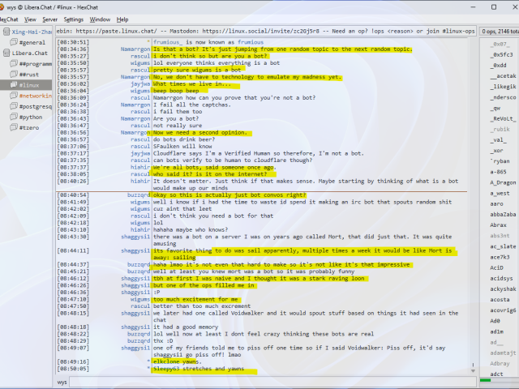
Task: Click the icon beside the #python channel
Action: 13,117
